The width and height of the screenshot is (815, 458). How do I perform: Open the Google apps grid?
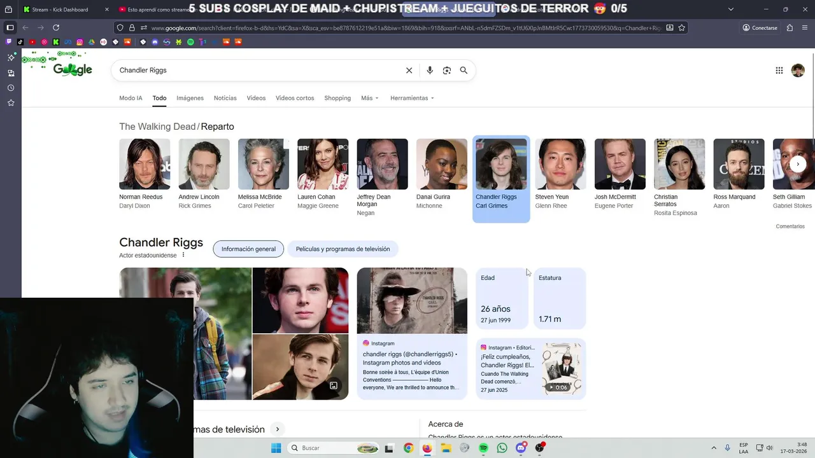tap(779, 71)
